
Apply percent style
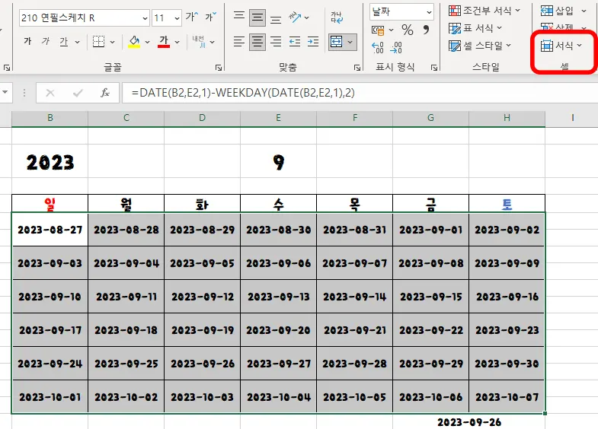click(408, 30)
